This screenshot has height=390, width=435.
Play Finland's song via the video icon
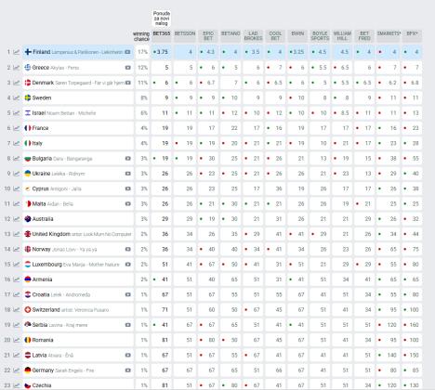coord(127,52)
